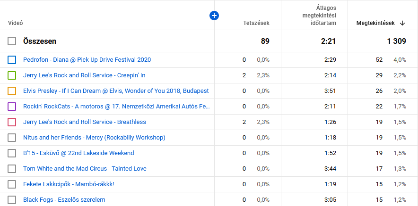The width and height of the screenshot is (418, 206).
Task: Check the box for Fekete Lakkcipők video
Action: click(x=12, y=184)
